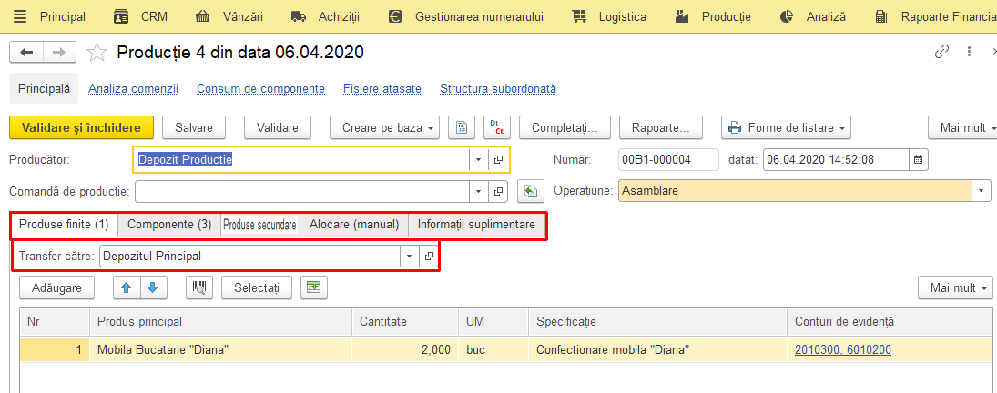Click the Validare și închidere button
The width and height of the screenshot is (997, 393).
[x=81, y=127]
